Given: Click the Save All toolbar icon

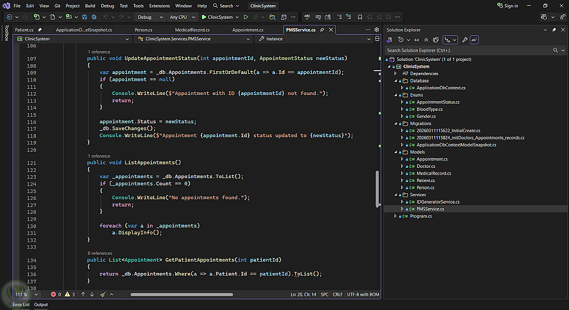Looking at the screenshot, I should pyautogui.click(x=93, y=17).
